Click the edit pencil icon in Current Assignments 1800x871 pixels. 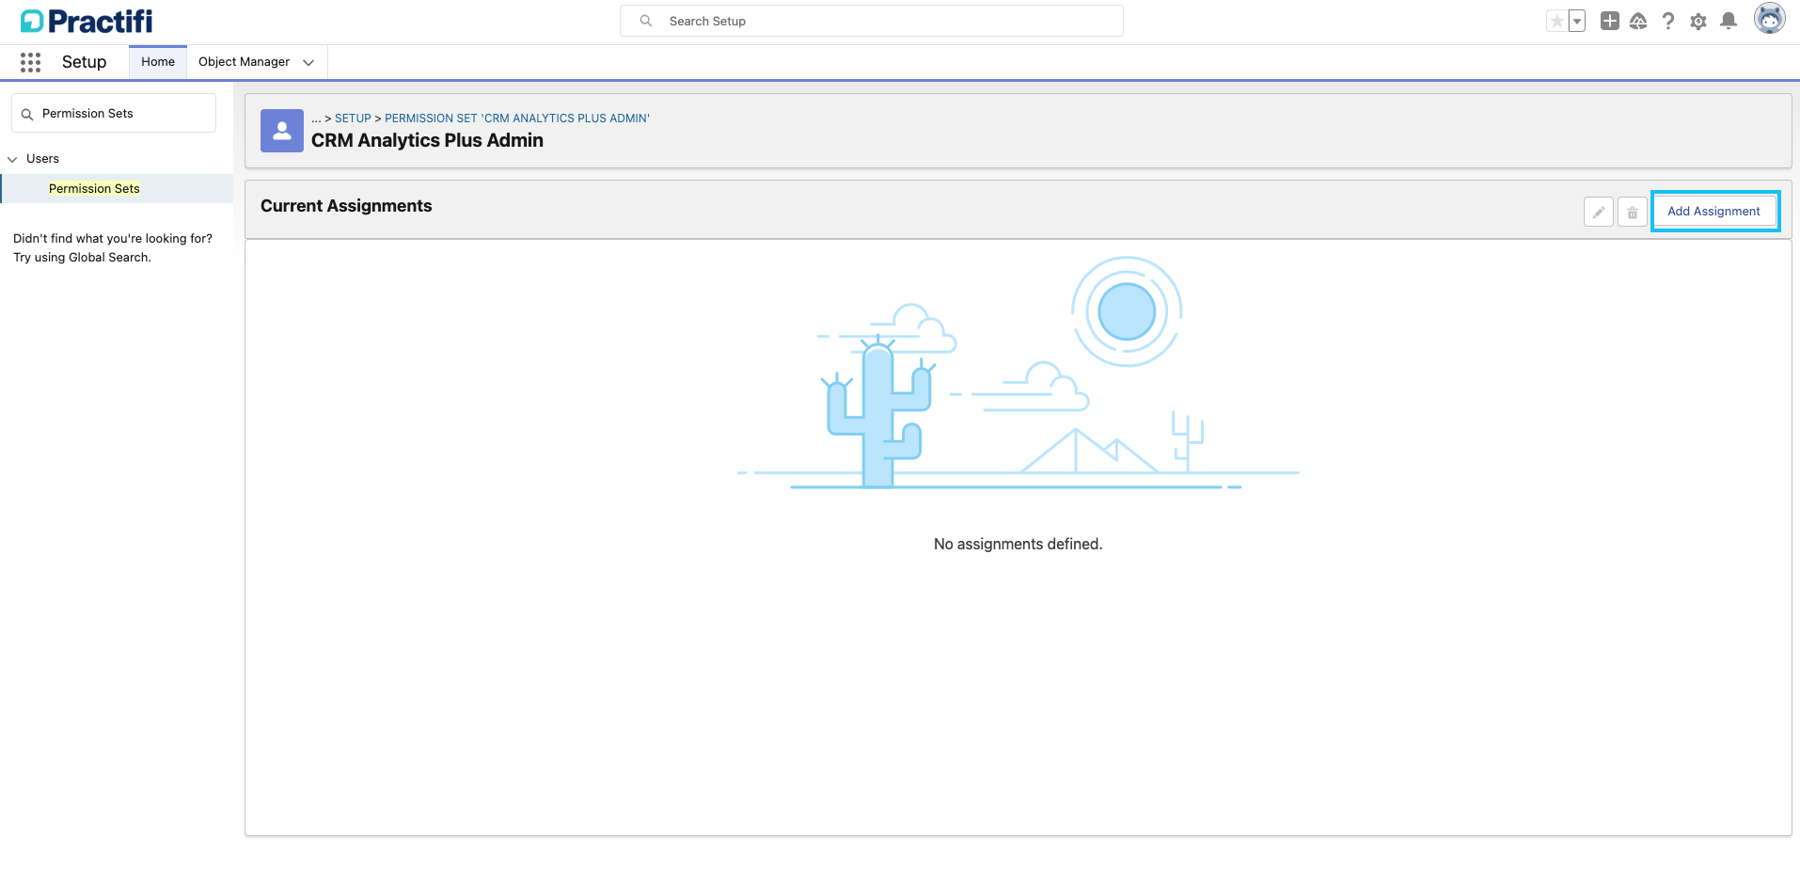pyautogui.click(x=1599, y=213)
